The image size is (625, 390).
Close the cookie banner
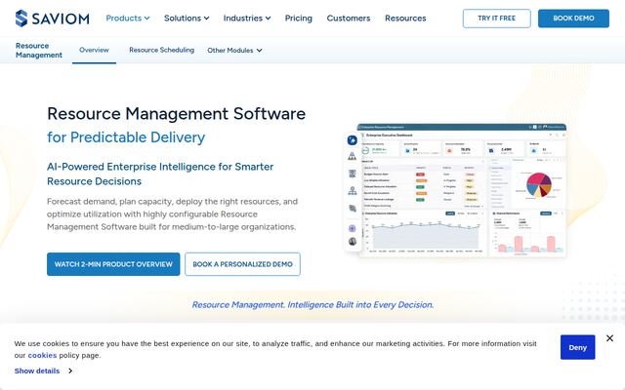[609, 338]
